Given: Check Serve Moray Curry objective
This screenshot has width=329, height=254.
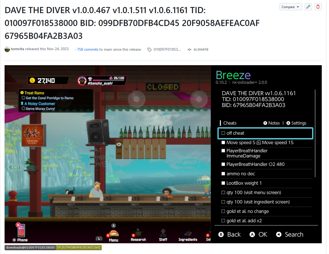Looking at the screenshot, I should [23, 109].
